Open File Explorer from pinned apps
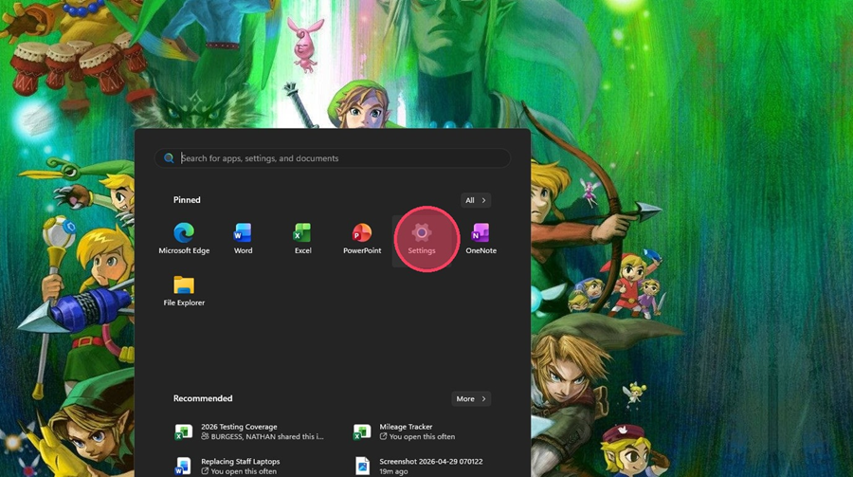 [x=184, y=291]
